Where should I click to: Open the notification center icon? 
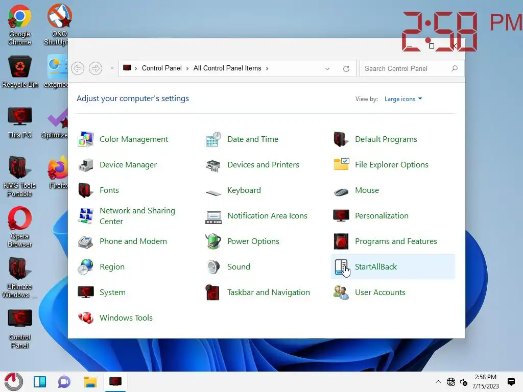coord(511,382)
